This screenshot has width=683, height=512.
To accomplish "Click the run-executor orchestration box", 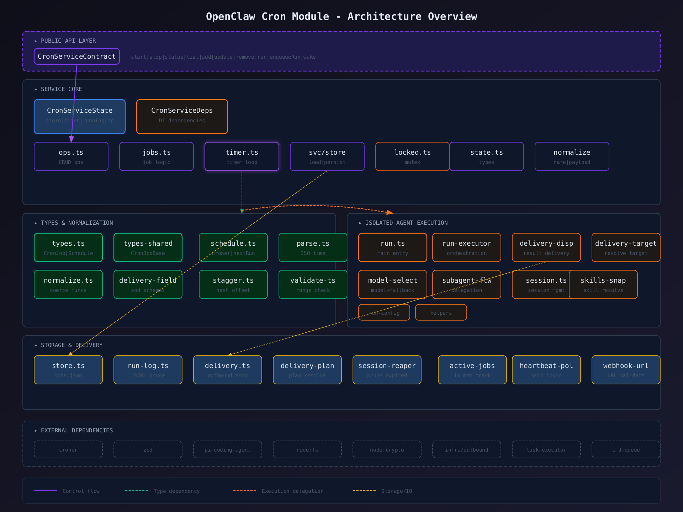I will coord(467,247).
